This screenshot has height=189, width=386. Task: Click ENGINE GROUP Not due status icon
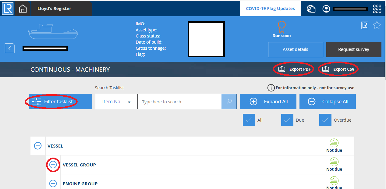334,181
